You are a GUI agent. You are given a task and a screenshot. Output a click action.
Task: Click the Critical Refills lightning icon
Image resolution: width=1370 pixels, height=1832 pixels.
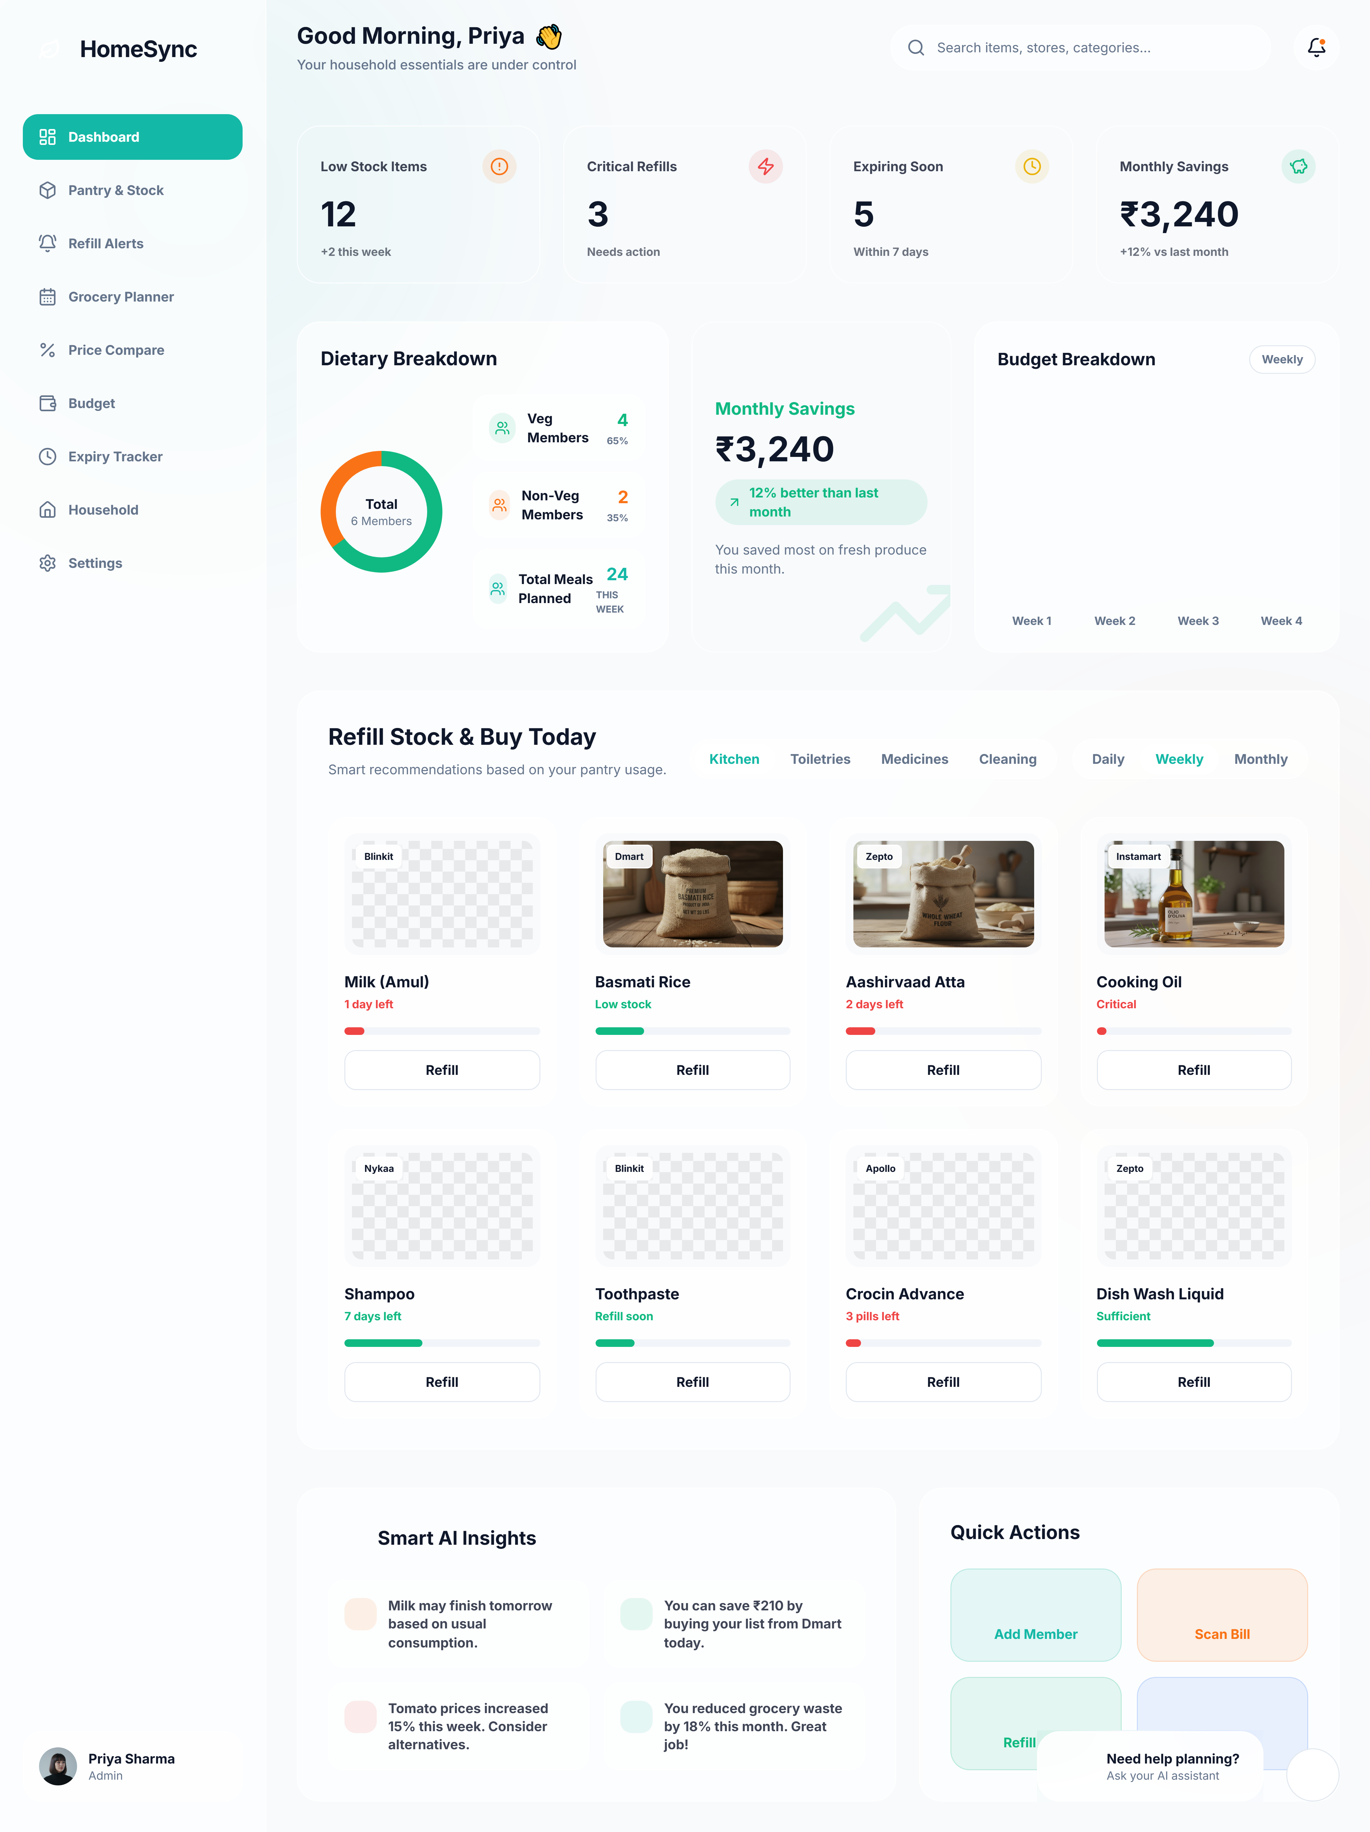(x=765, y=166)
